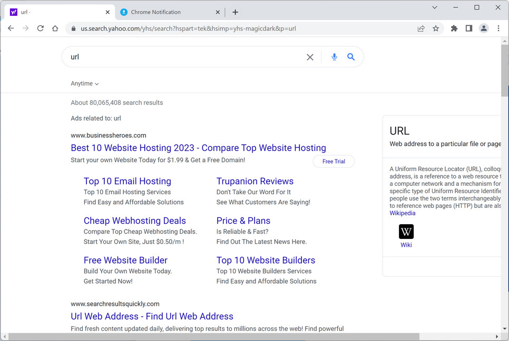Open Free Website Builder link
The image size is (509, 341).
pyautogui.click(x=125, y=260)
